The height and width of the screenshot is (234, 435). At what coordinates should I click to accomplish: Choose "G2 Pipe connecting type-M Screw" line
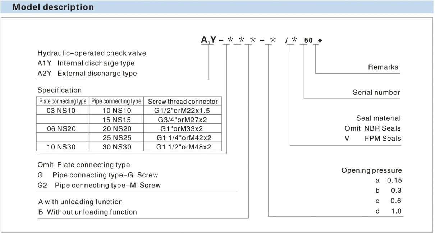[99, 186]
